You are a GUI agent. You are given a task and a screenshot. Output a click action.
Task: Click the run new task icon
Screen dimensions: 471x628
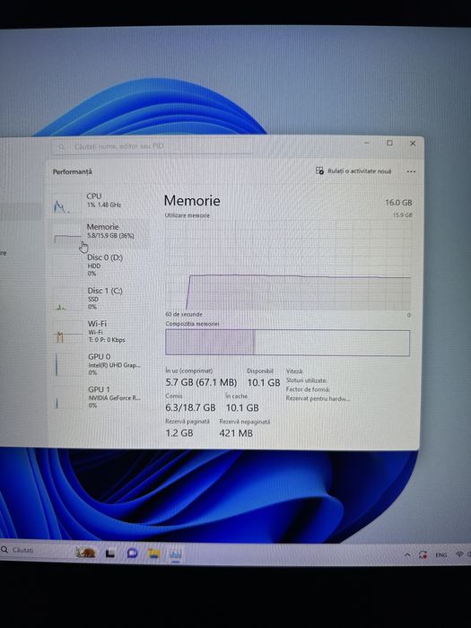tap(319, 171)
